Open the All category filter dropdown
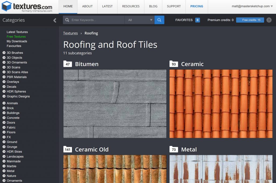This screenshot has height=183, width=276. point(140,20)
